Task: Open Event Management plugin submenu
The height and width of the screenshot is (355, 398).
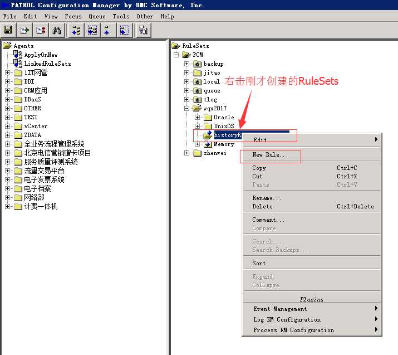Action: (312, 309)
